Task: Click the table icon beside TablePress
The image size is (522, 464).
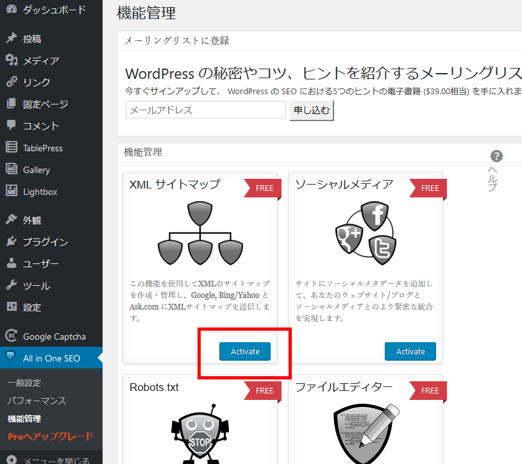Action: click(x=12, y=147)
